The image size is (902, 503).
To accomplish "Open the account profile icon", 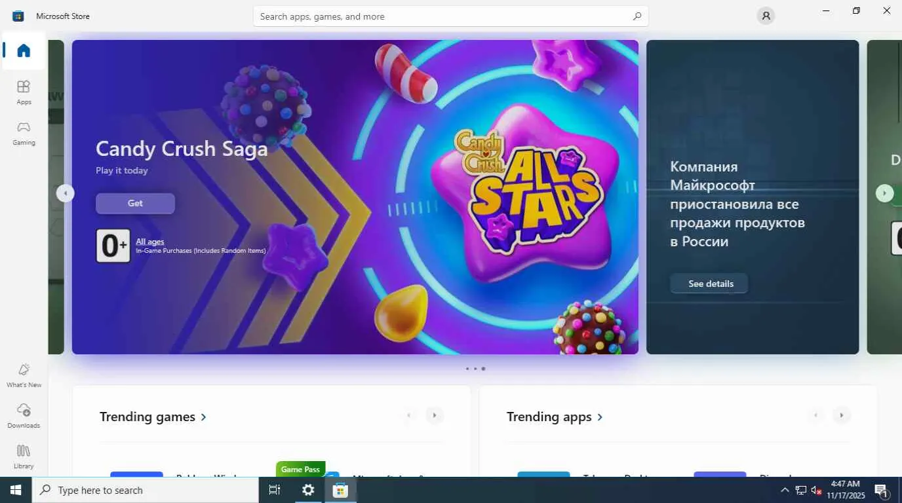I will [766, 16].
